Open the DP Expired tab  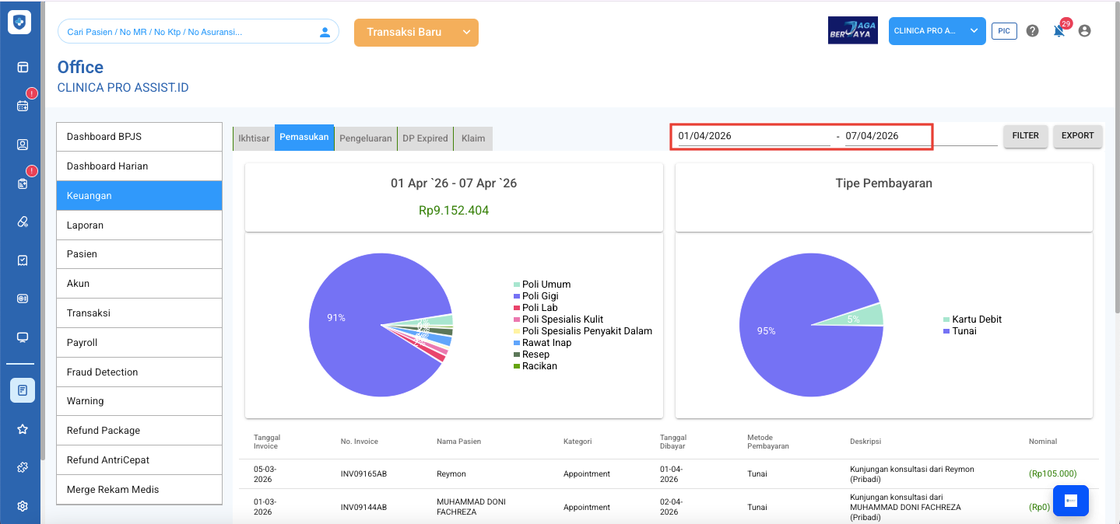point(425,138)
